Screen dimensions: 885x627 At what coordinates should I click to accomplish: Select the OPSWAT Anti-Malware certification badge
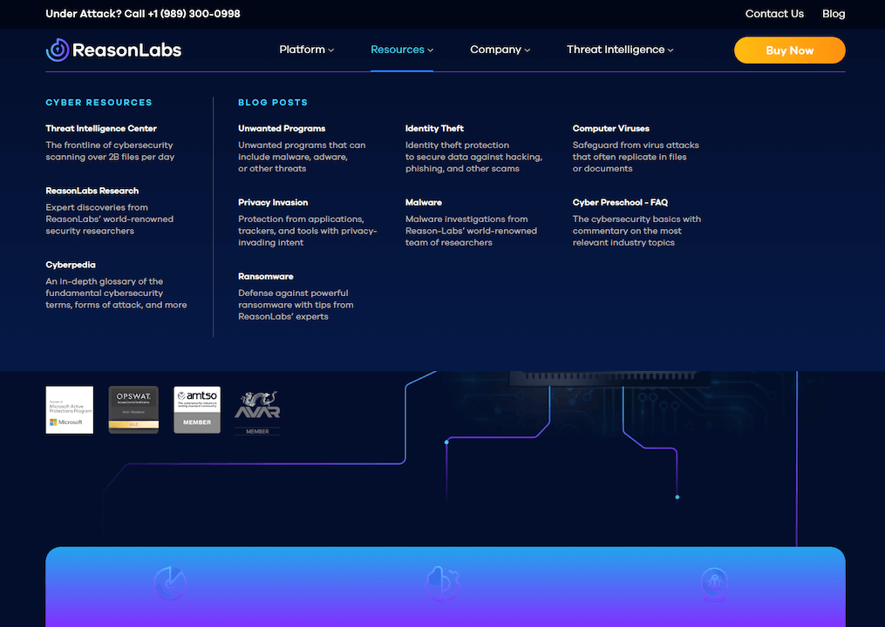(x=133, y=409)
